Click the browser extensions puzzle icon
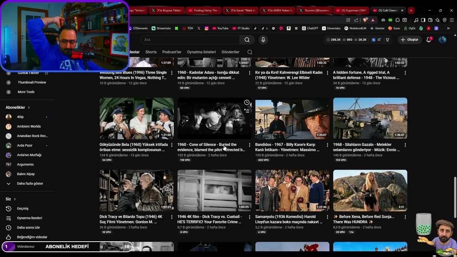Image resolution: width=457 pixels, height=257 pixels. pyautogui.click(x=397, y=20)
